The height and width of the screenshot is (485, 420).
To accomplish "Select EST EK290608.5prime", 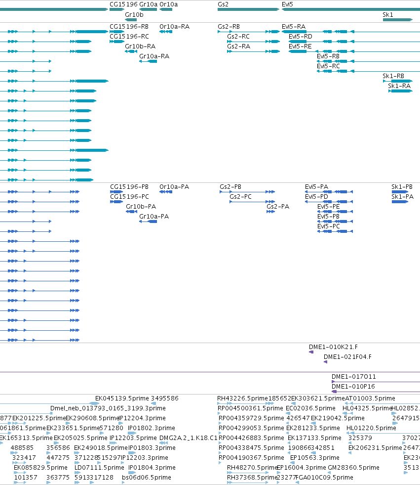I will click(92, 418).
